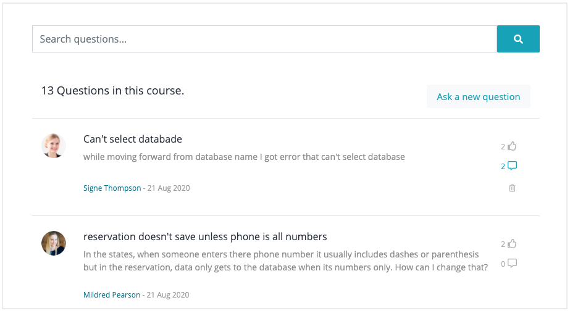
Task: Open comments on "Can't select databade" question
Action: pos(512,166)
